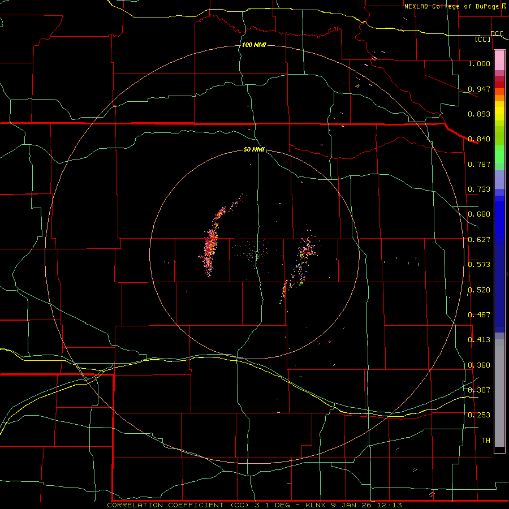Screen dimensions: 509x509
Task: Select the 0.947 color scale value
Action: click(479, 89)
